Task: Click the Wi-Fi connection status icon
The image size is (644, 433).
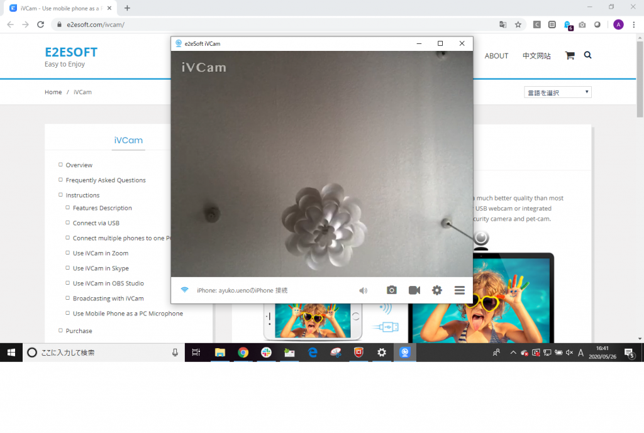Action: (184, 290)
